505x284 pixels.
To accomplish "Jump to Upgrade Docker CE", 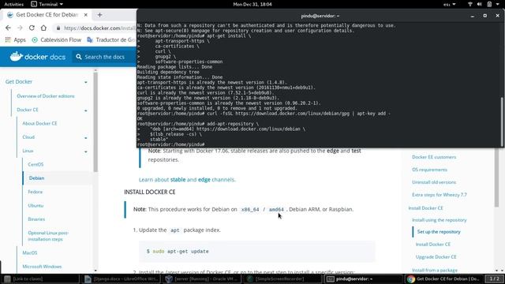I will pyautogui.click(x=436, y=256).
